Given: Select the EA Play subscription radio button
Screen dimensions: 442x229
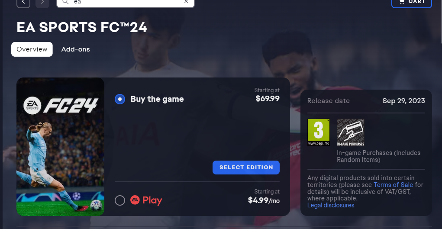Looking at the screenshot, I should click(x=120, y=200).
